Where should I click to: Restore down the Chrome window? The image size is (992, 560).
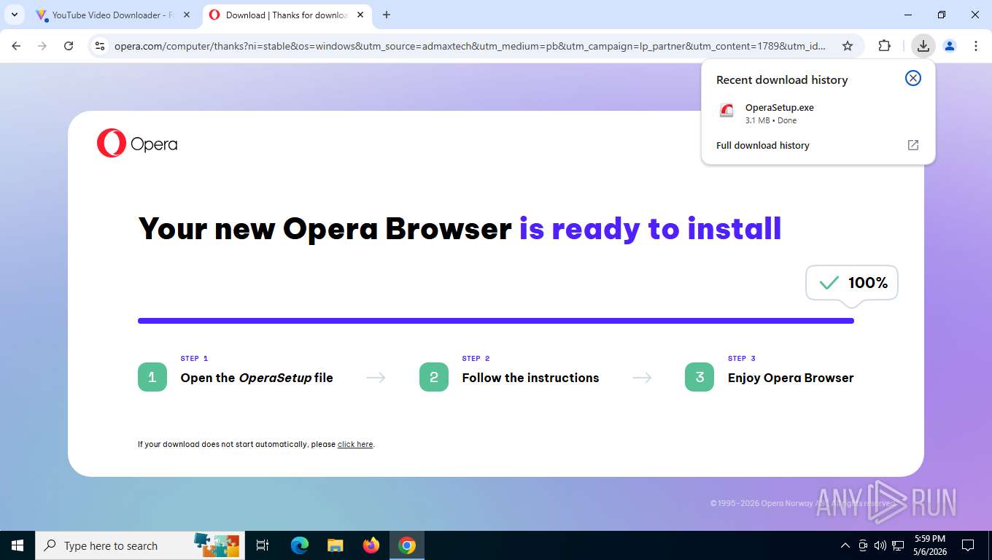[x=942, y=15]
